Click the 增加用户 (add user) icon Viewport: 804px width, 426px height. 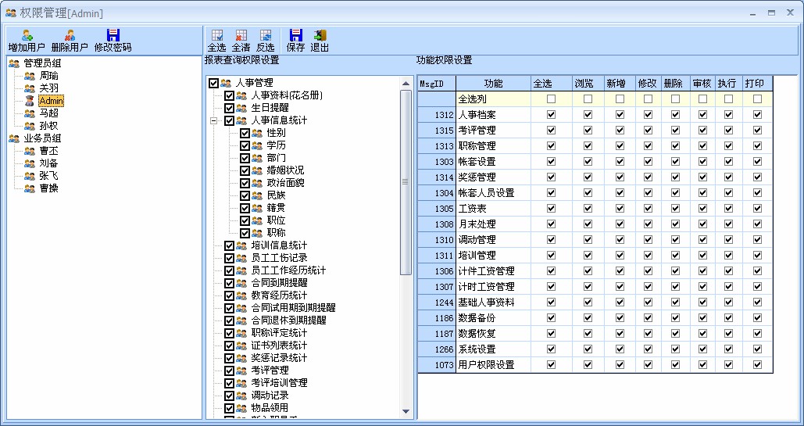point(27,35)
